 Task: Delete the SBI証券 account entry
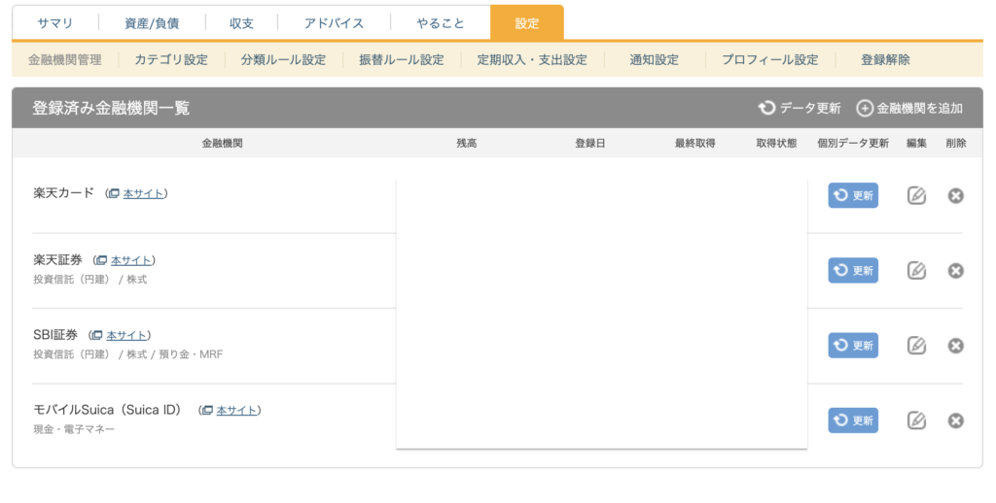coord(955,345)
